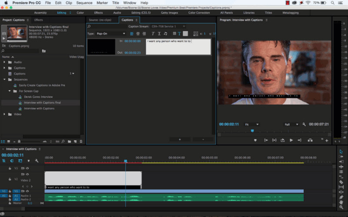
Task: Click the add caption plus button
Action: [181, 139]
